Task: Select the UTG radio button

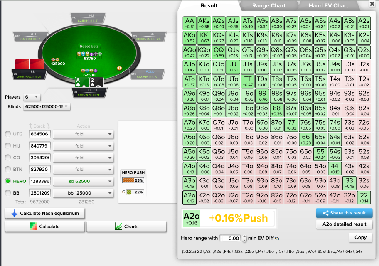Action: click(x=8, y=134)
